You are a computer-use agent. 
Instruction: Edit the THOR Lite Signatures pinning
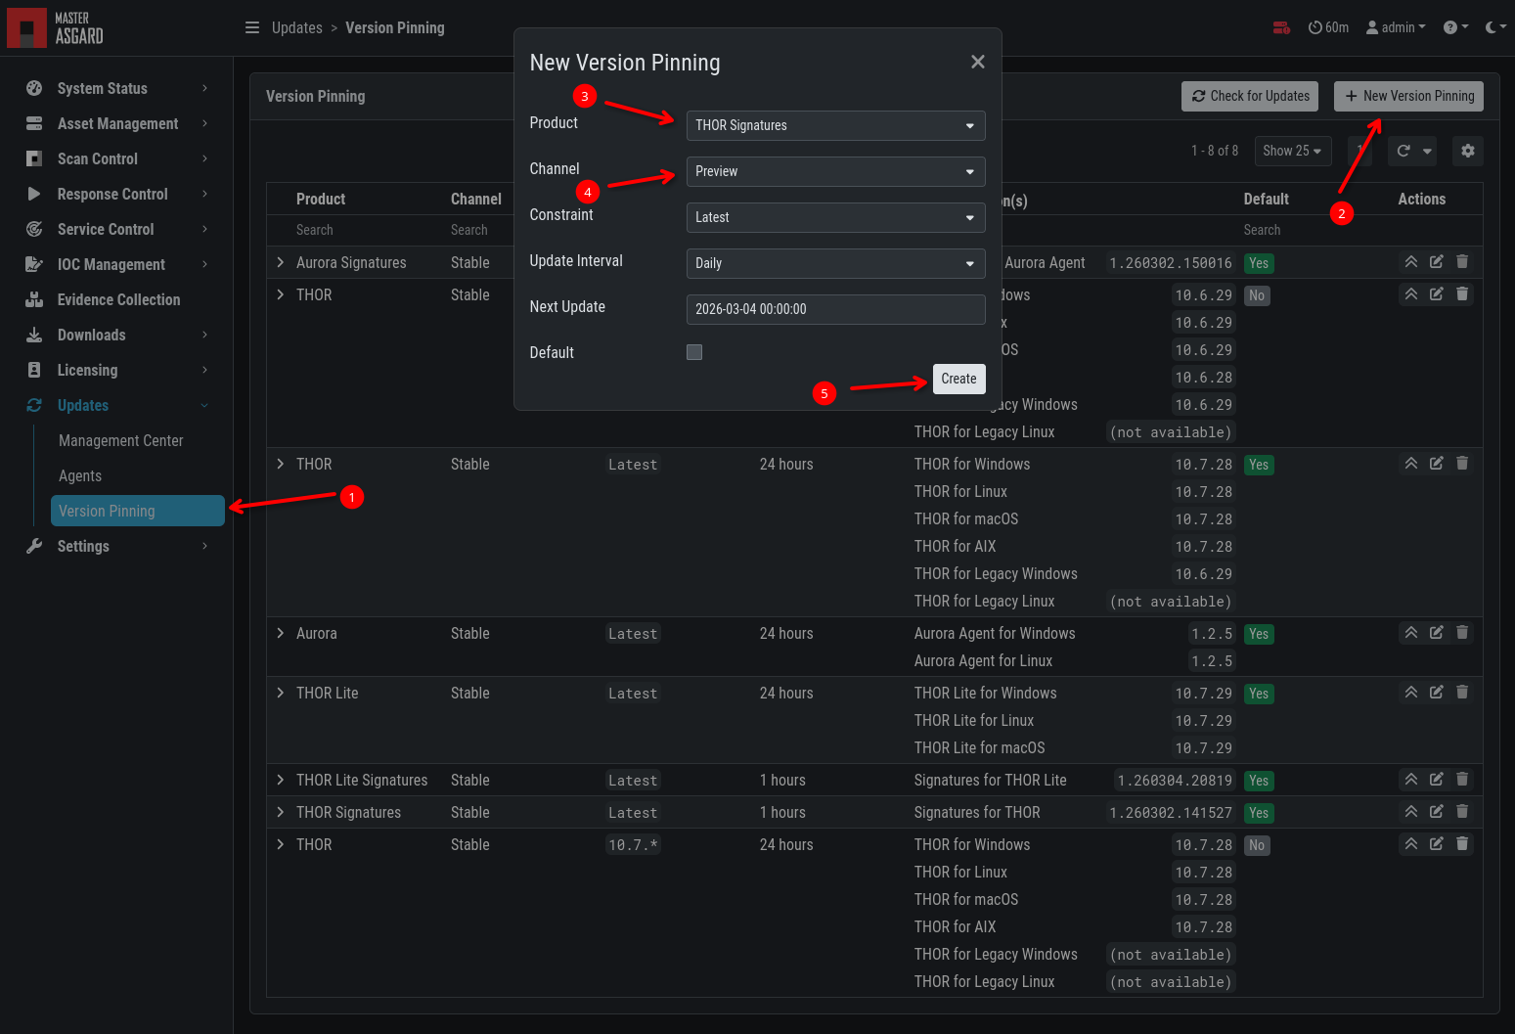pyautogui.click(x=1436, y=779)
